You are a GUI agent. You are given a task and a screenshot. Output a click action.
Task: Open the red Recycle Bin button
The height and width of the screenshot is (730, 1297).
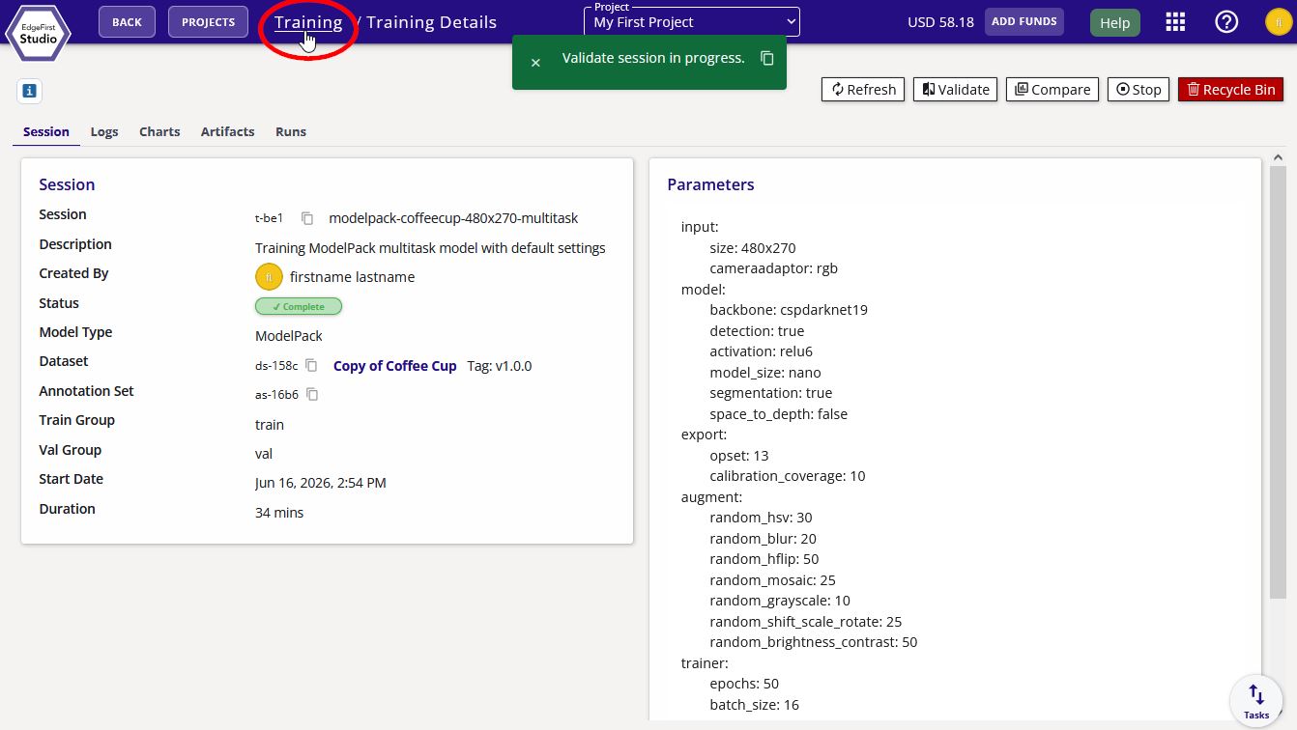(x=1230, y=89)
